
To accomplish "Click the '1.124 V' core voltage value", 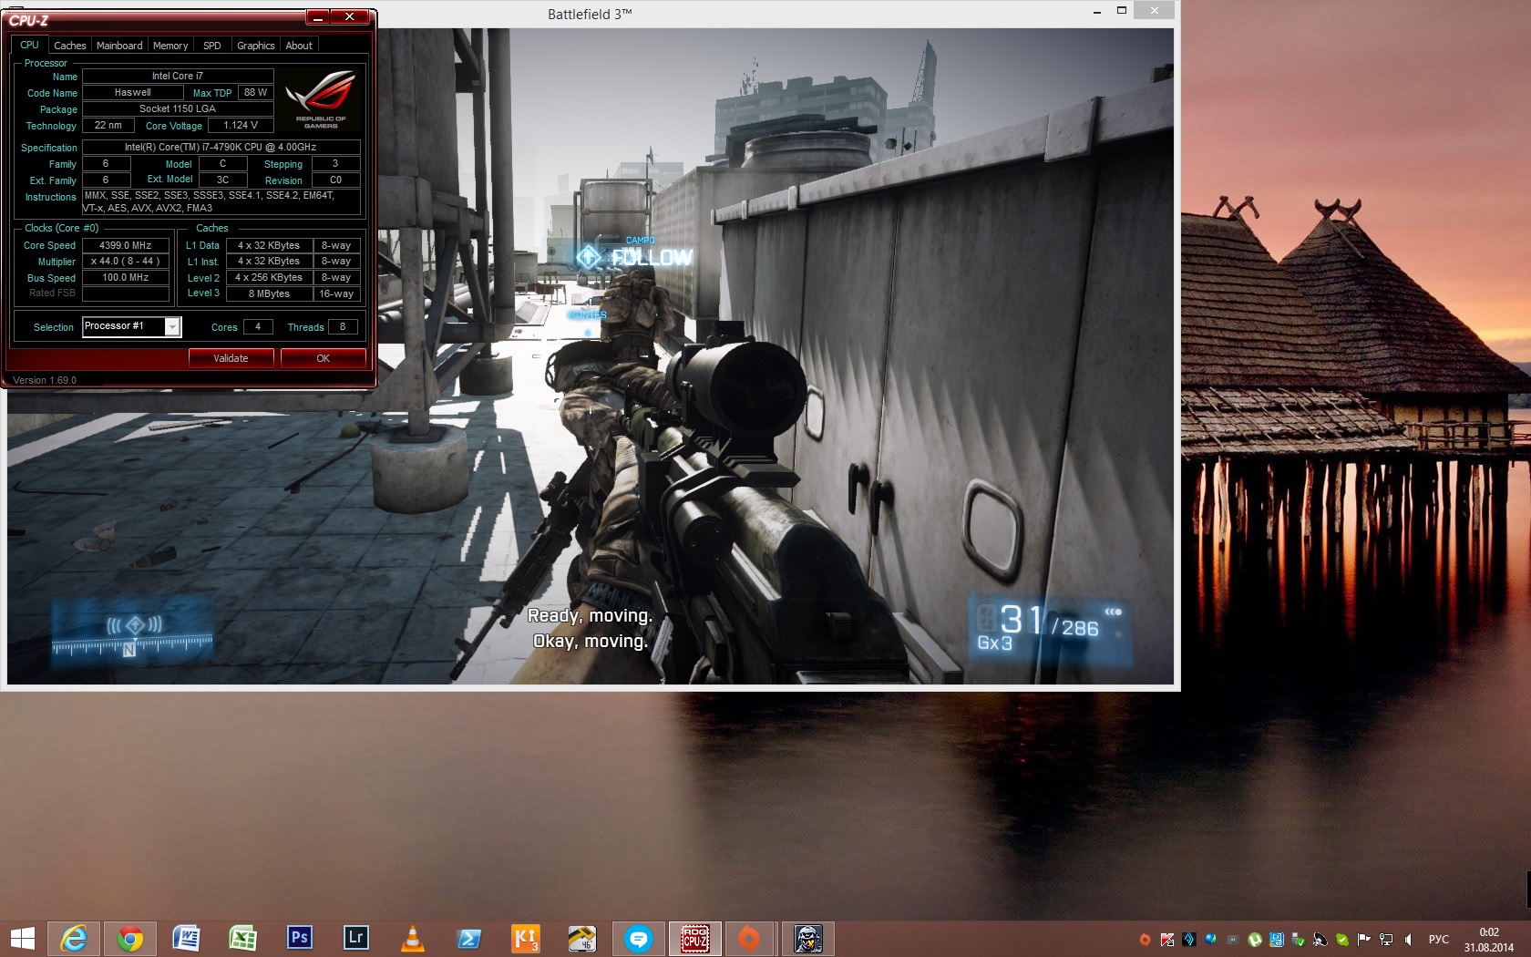I will 241,126.
